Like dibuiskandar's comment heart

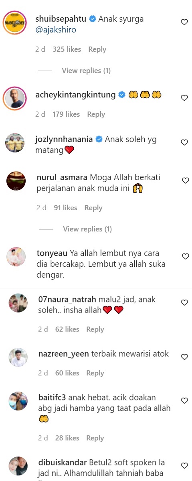184,465
